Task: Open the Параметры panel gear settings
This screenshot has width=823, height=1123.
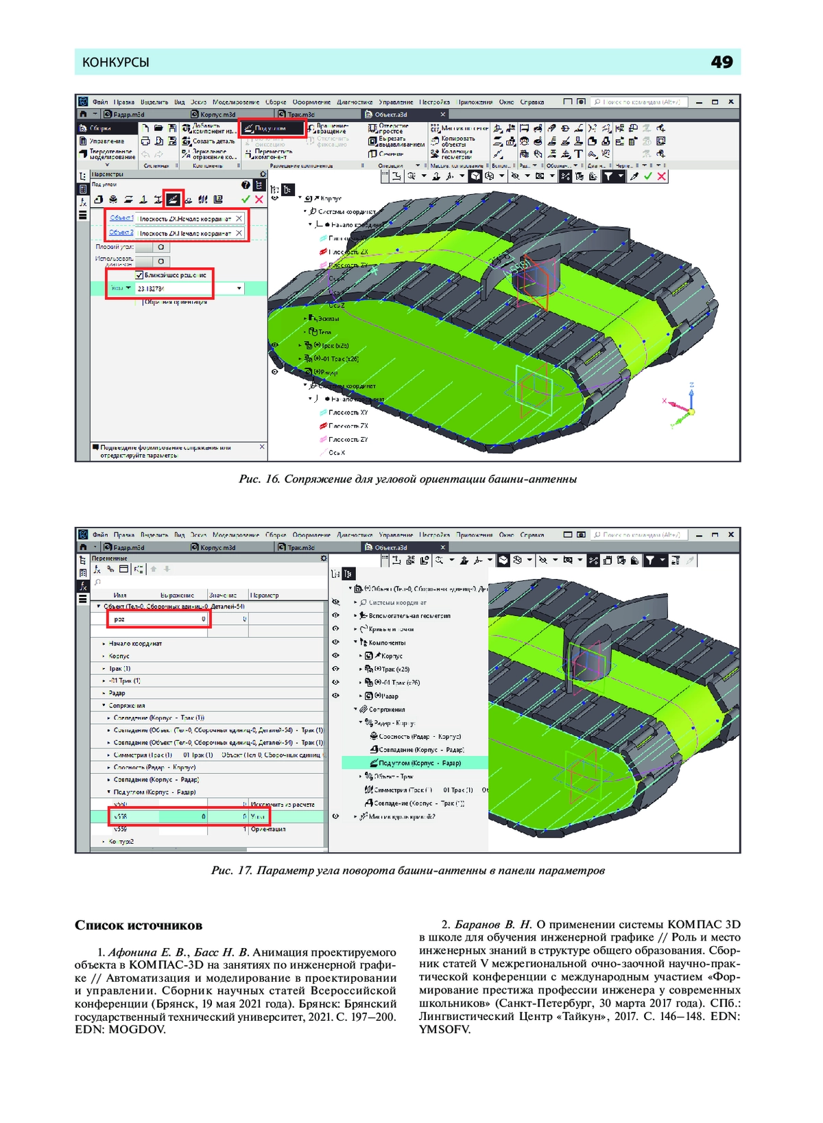Action: (263, 174)
